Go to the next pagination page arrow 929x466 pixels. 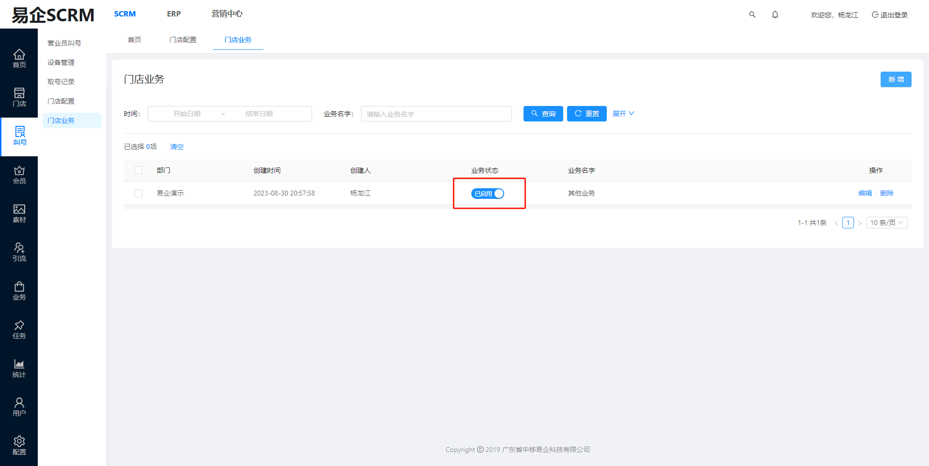tap(860, 223)
